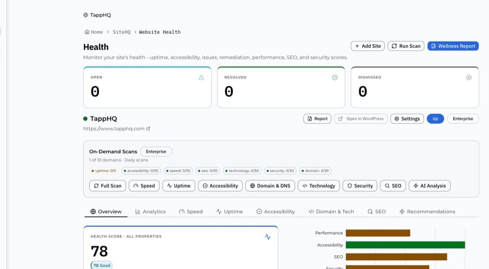Click the X circle icon on Dismissed card

coord(469,78)
